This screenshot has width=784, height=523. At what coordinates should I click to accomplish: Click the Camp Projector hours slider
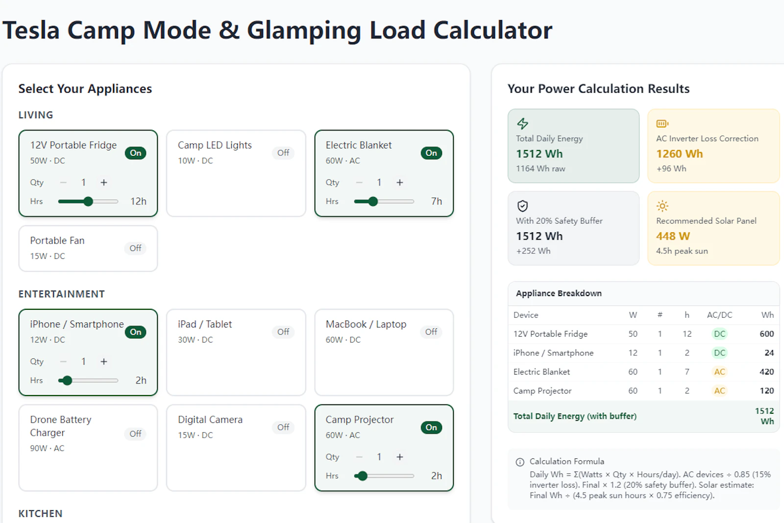384,476
